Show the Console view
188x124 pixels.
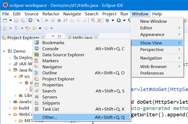82,49
